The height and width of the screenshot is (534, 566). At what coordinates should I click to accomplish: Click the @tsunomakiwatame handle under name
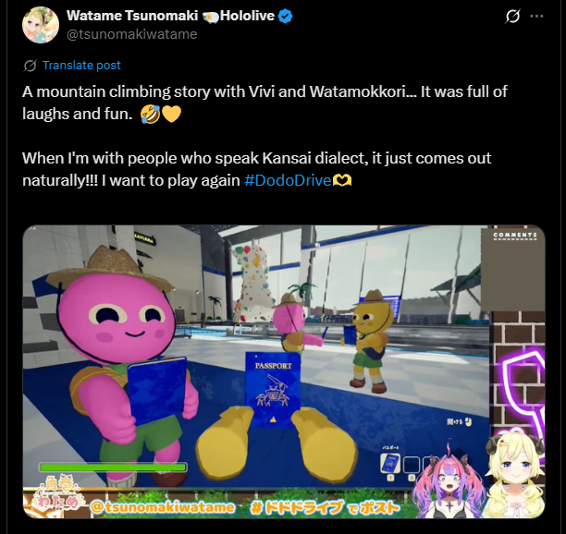pyautogui.click(x=131, y=34)
